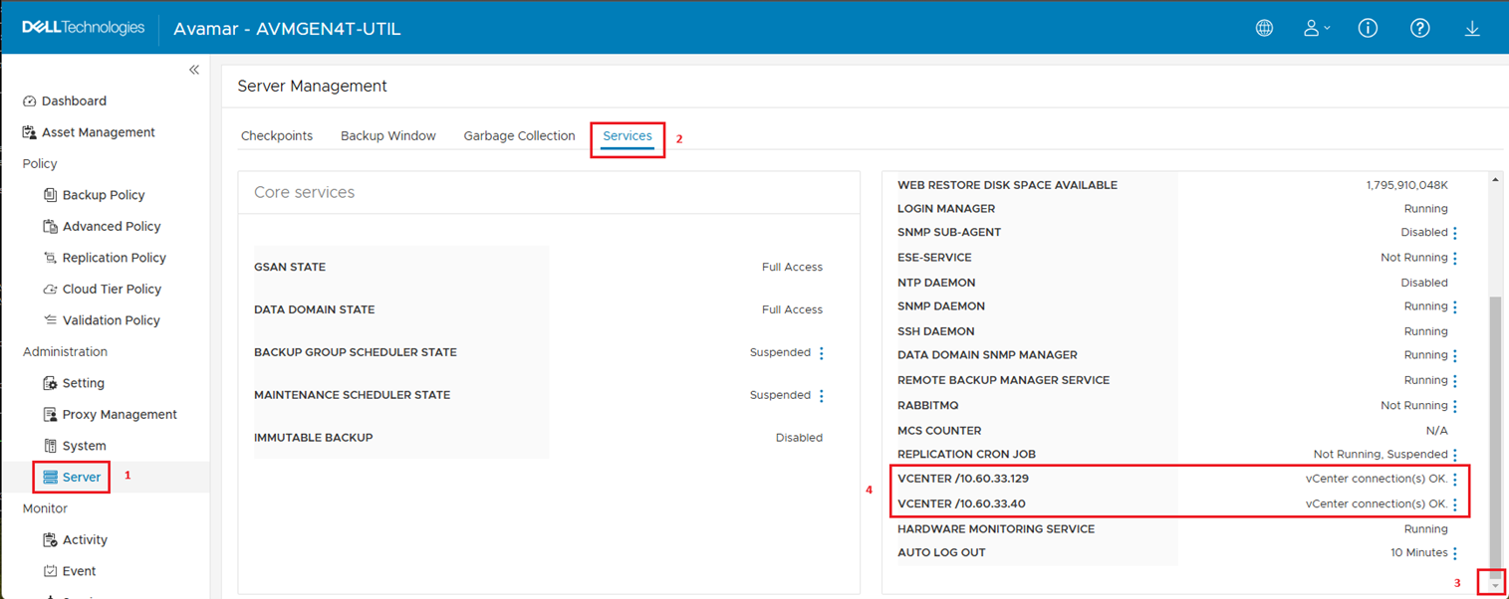Click the WEB RESTORE DISK SPACE AVAILABLE label

pos(1007,185)
